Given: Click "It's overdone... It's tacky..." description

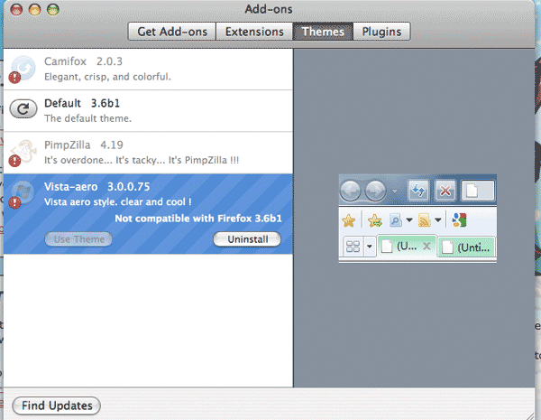Looking at the screenshot, I should (142, 161).
